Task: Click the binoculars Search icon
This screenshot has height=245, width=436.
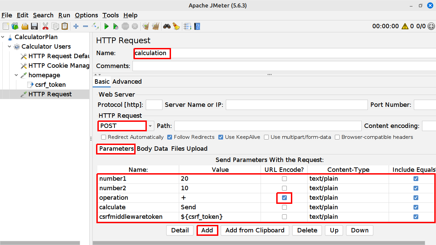Action: (167, 26)
